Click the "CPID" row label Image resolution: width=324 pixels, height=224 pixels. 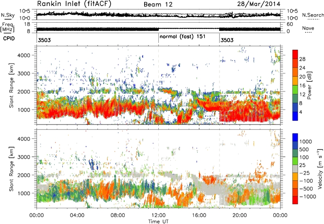click(9, 38)
